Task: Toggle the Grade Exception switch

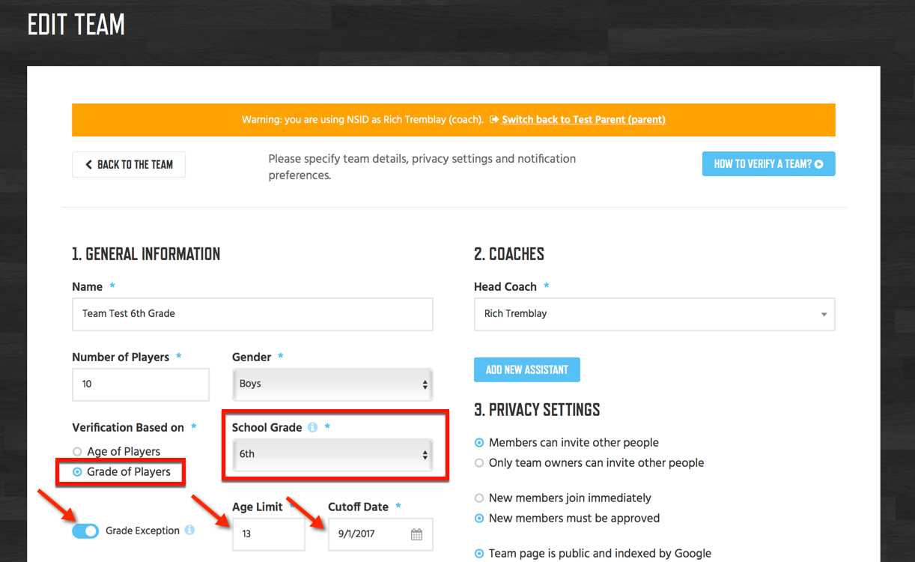Action: [85, 531]
